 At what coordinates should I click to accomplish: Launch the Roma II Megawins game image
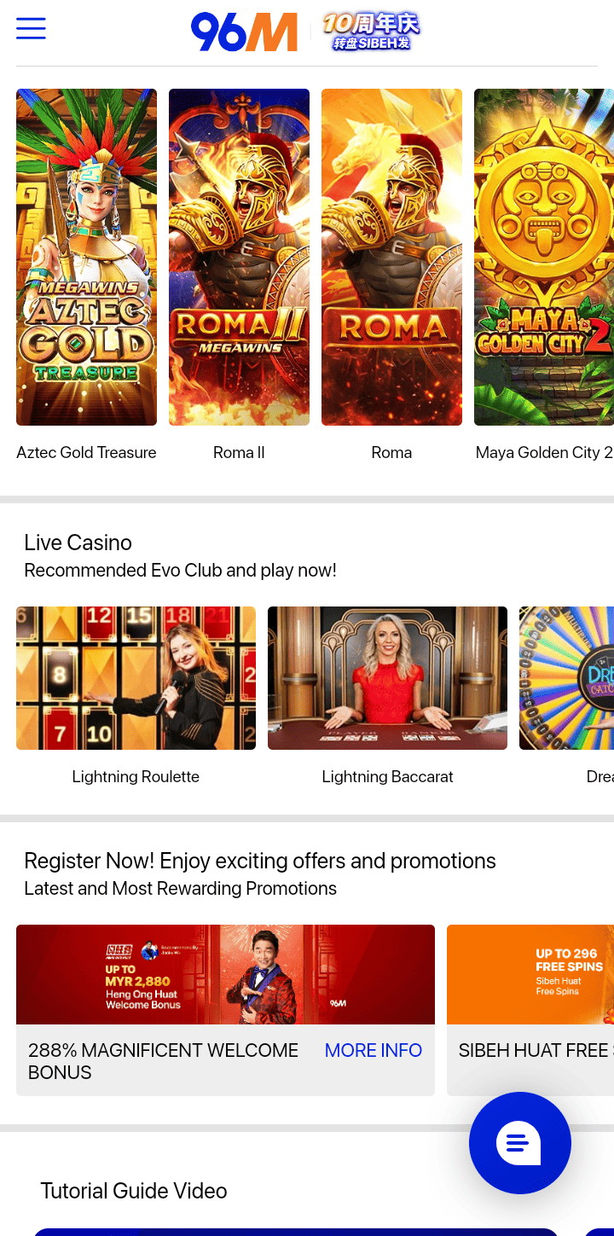[x=239, y=257]
